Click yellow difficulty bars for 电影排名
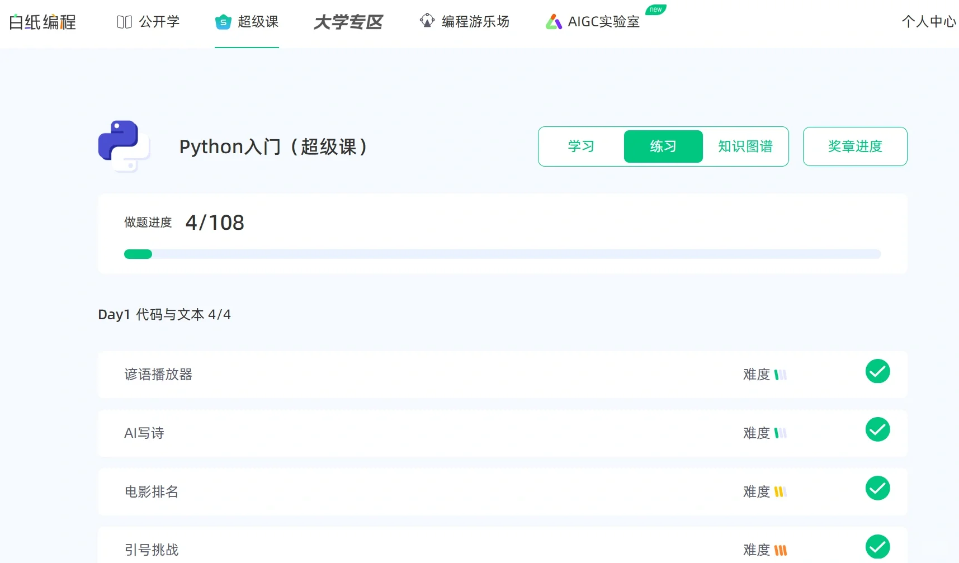This screenshot has width=959, height=563. 781,492
